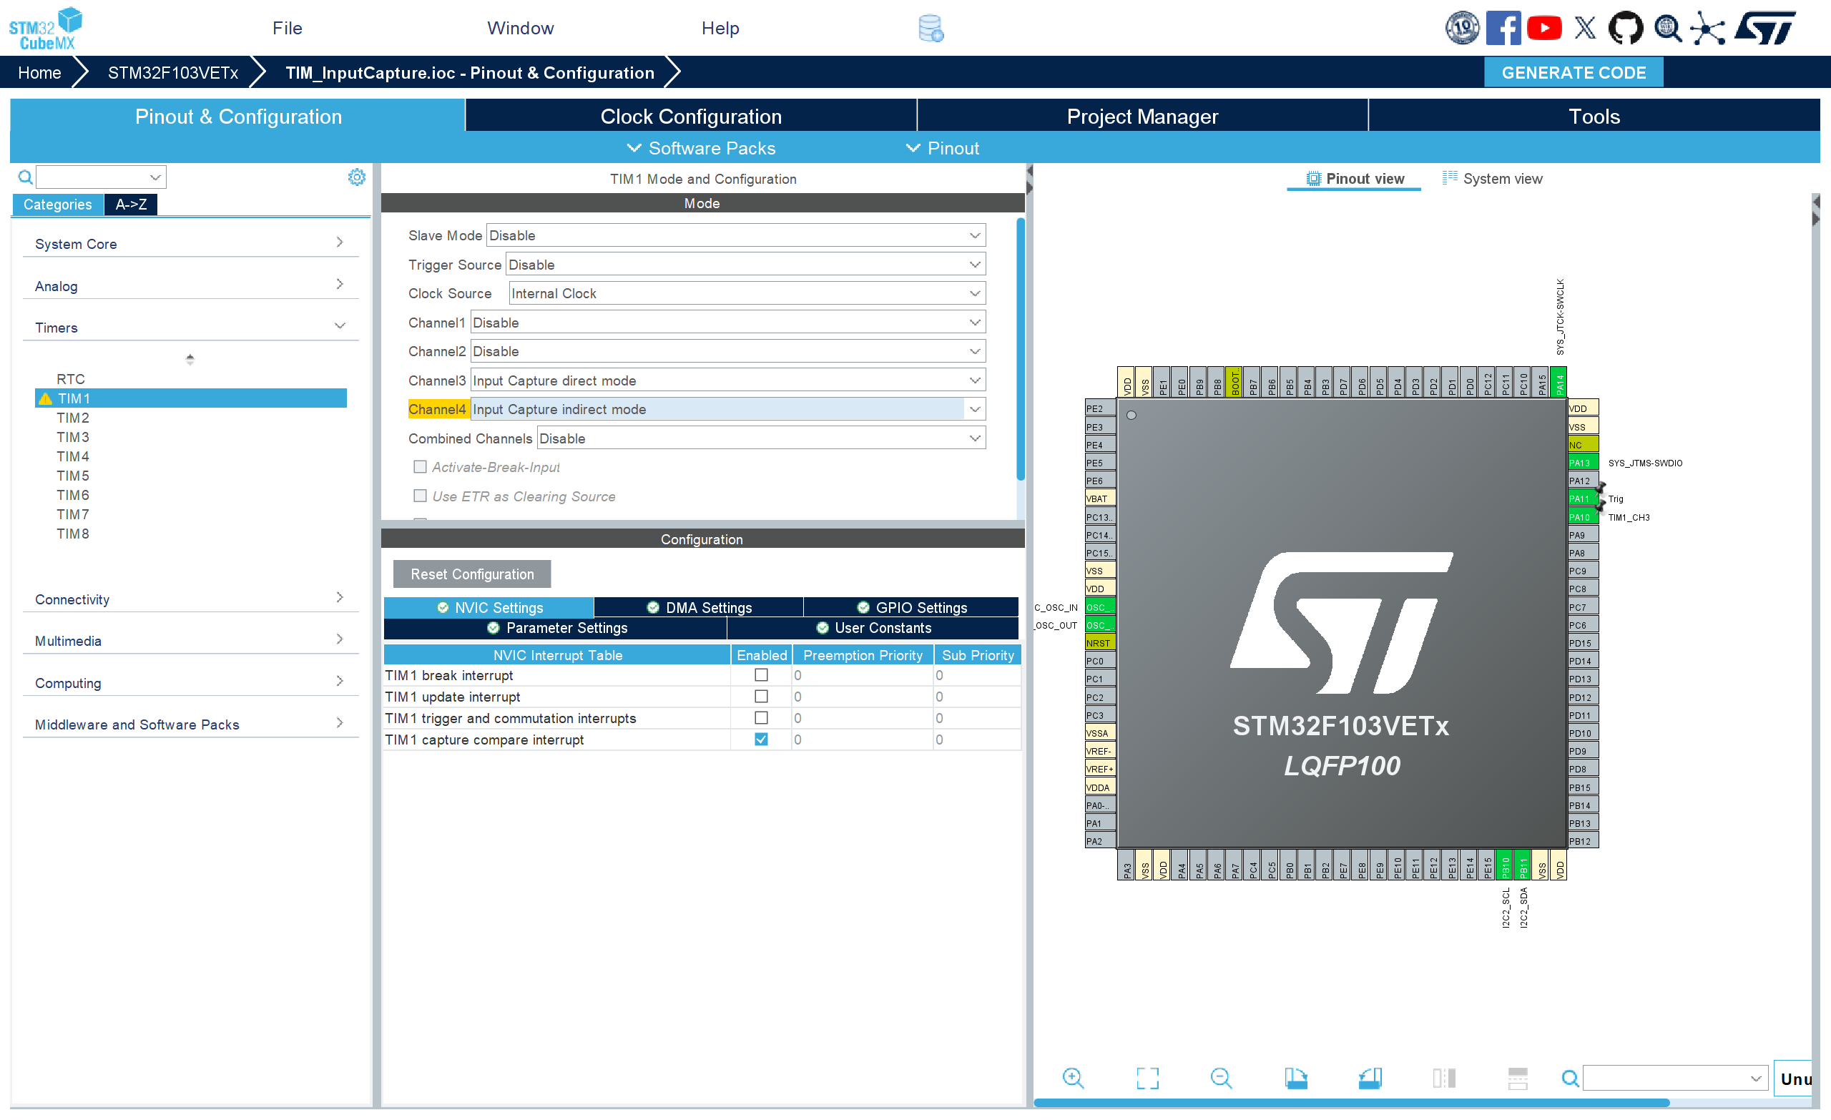
Task: Open the GitHub icon link
Action: (x=1624, y=28)
